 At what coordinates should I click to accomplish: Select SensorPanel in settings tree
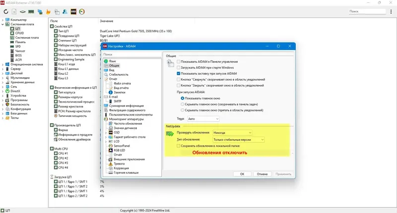click(122, 146)
